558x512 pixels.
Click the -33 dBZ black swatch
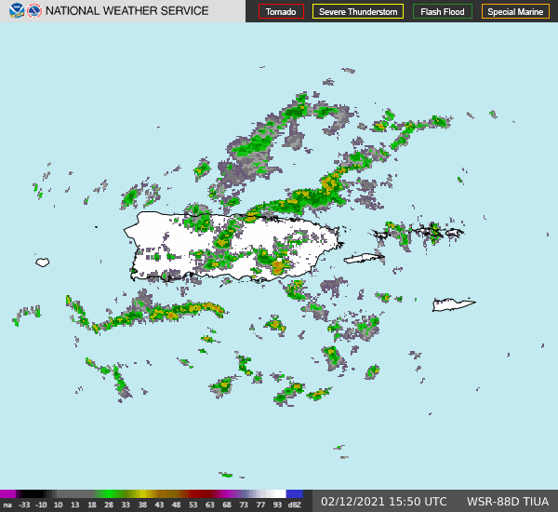(x=25, y=493)
